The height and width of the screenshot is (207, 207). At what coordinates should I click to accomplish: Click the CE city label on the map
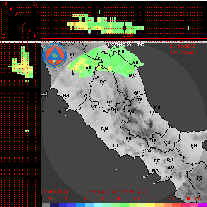point(157,161)
